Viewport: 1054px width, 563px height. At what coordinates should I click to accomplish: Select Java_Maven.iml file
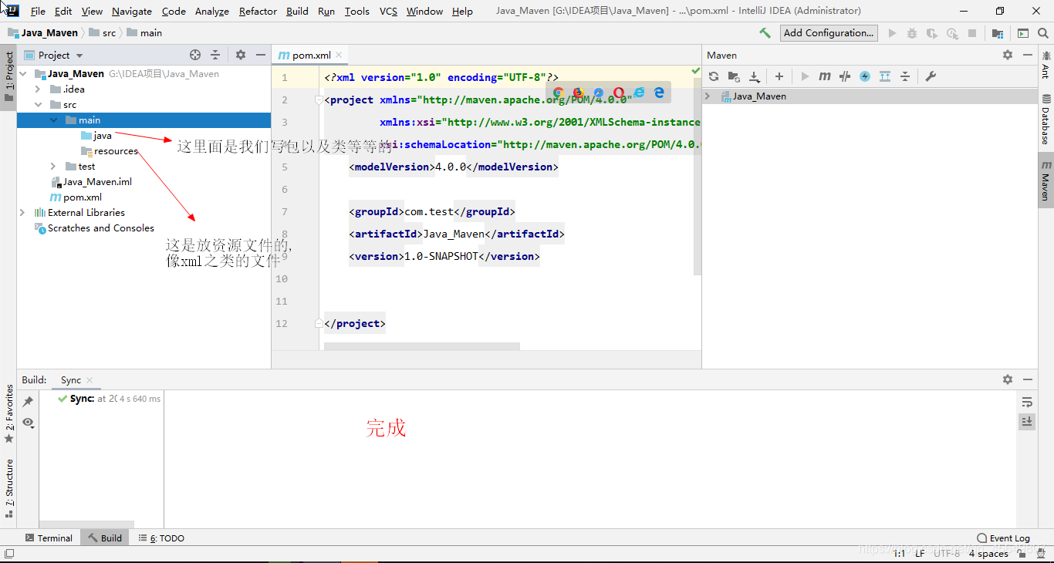pyautogui.click(x=91, y=182)
